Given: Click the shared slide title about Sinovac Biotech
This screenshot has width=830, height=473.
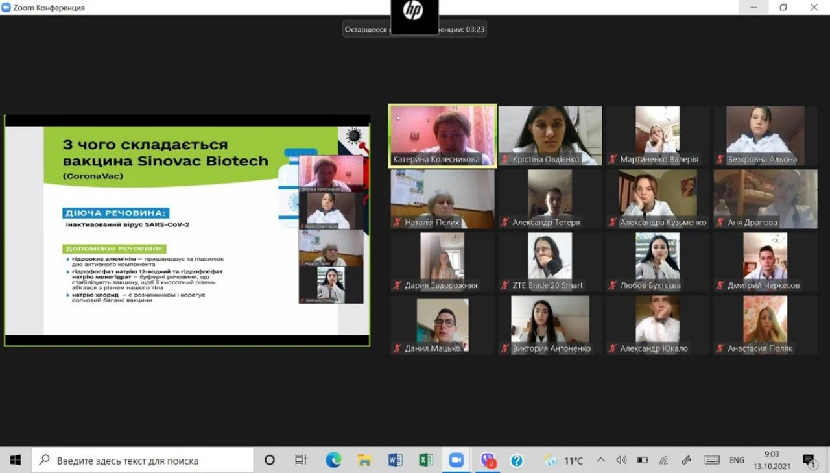Looking at the screenshot, I should [x=165, y=152].
